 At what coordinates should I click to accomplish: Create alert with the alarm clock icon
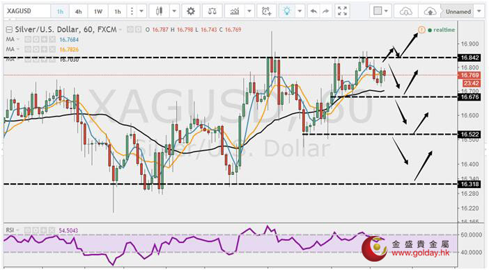[x=266, y=12]
